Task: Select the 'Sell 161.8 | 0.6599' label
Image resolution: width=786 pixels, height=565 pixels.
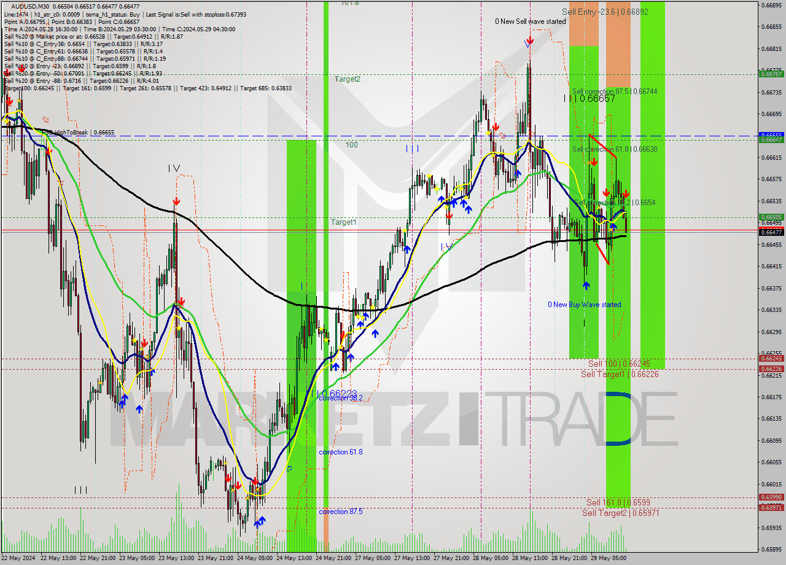Action: point(618,502)
